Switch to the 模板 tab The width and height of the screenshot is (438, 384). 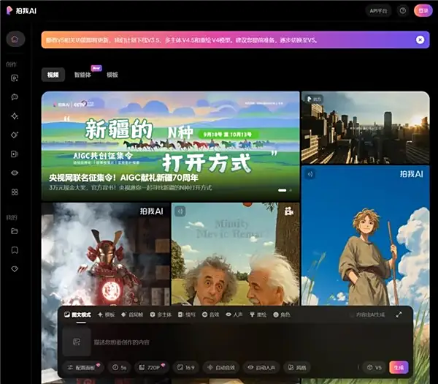pyautogui.click(x=112, y=75)
